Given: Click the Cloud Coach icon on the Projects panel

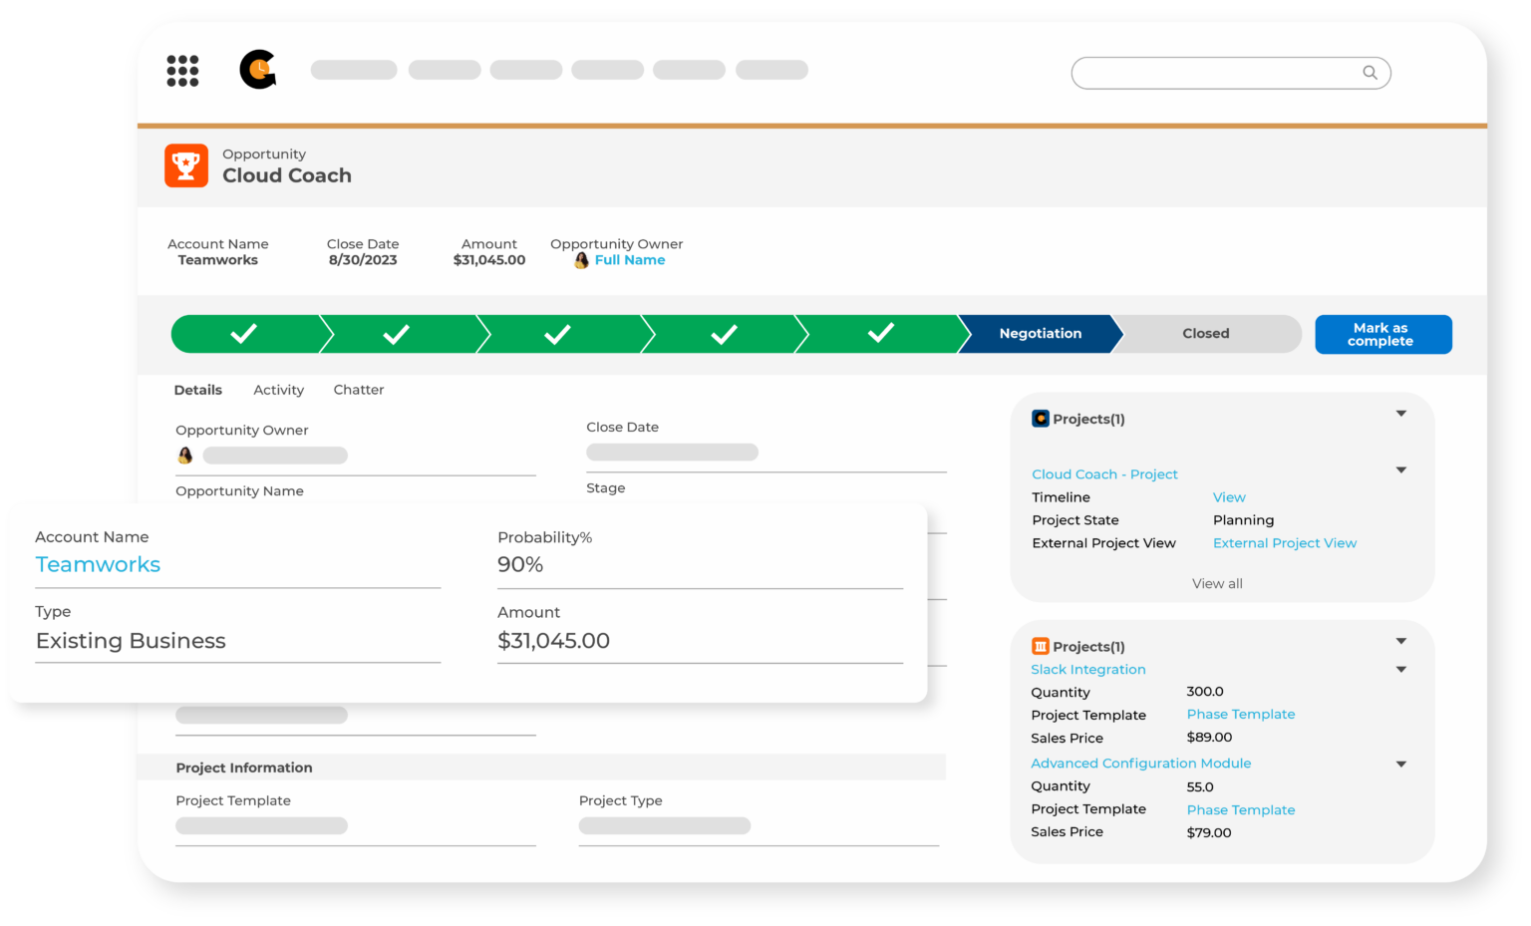Looking at the screenshot, I should 1041,418.
